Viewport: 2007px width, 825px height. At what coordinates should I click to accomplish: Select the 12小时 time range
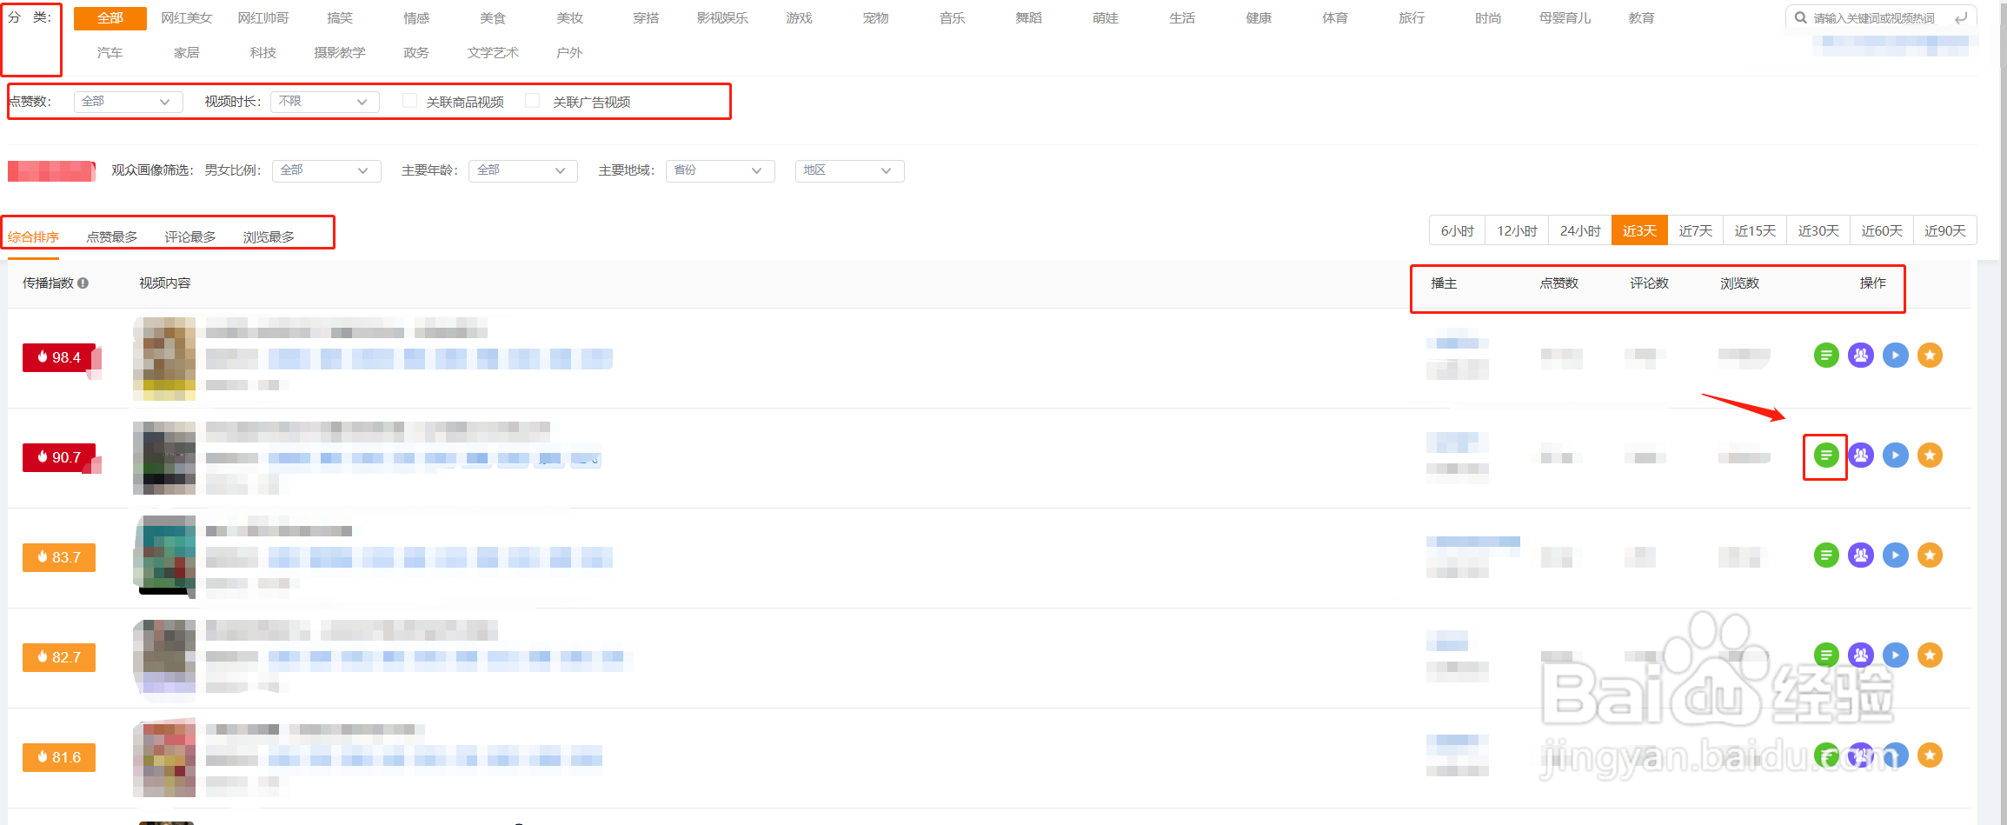coord(1517,230)
